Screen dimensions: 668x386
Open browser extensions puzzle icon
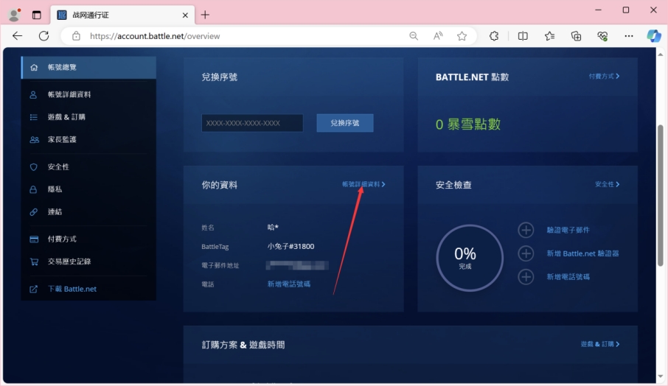494,36
